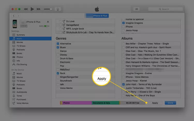Check the Jesca Hoop artist

[x=123, y=31]
